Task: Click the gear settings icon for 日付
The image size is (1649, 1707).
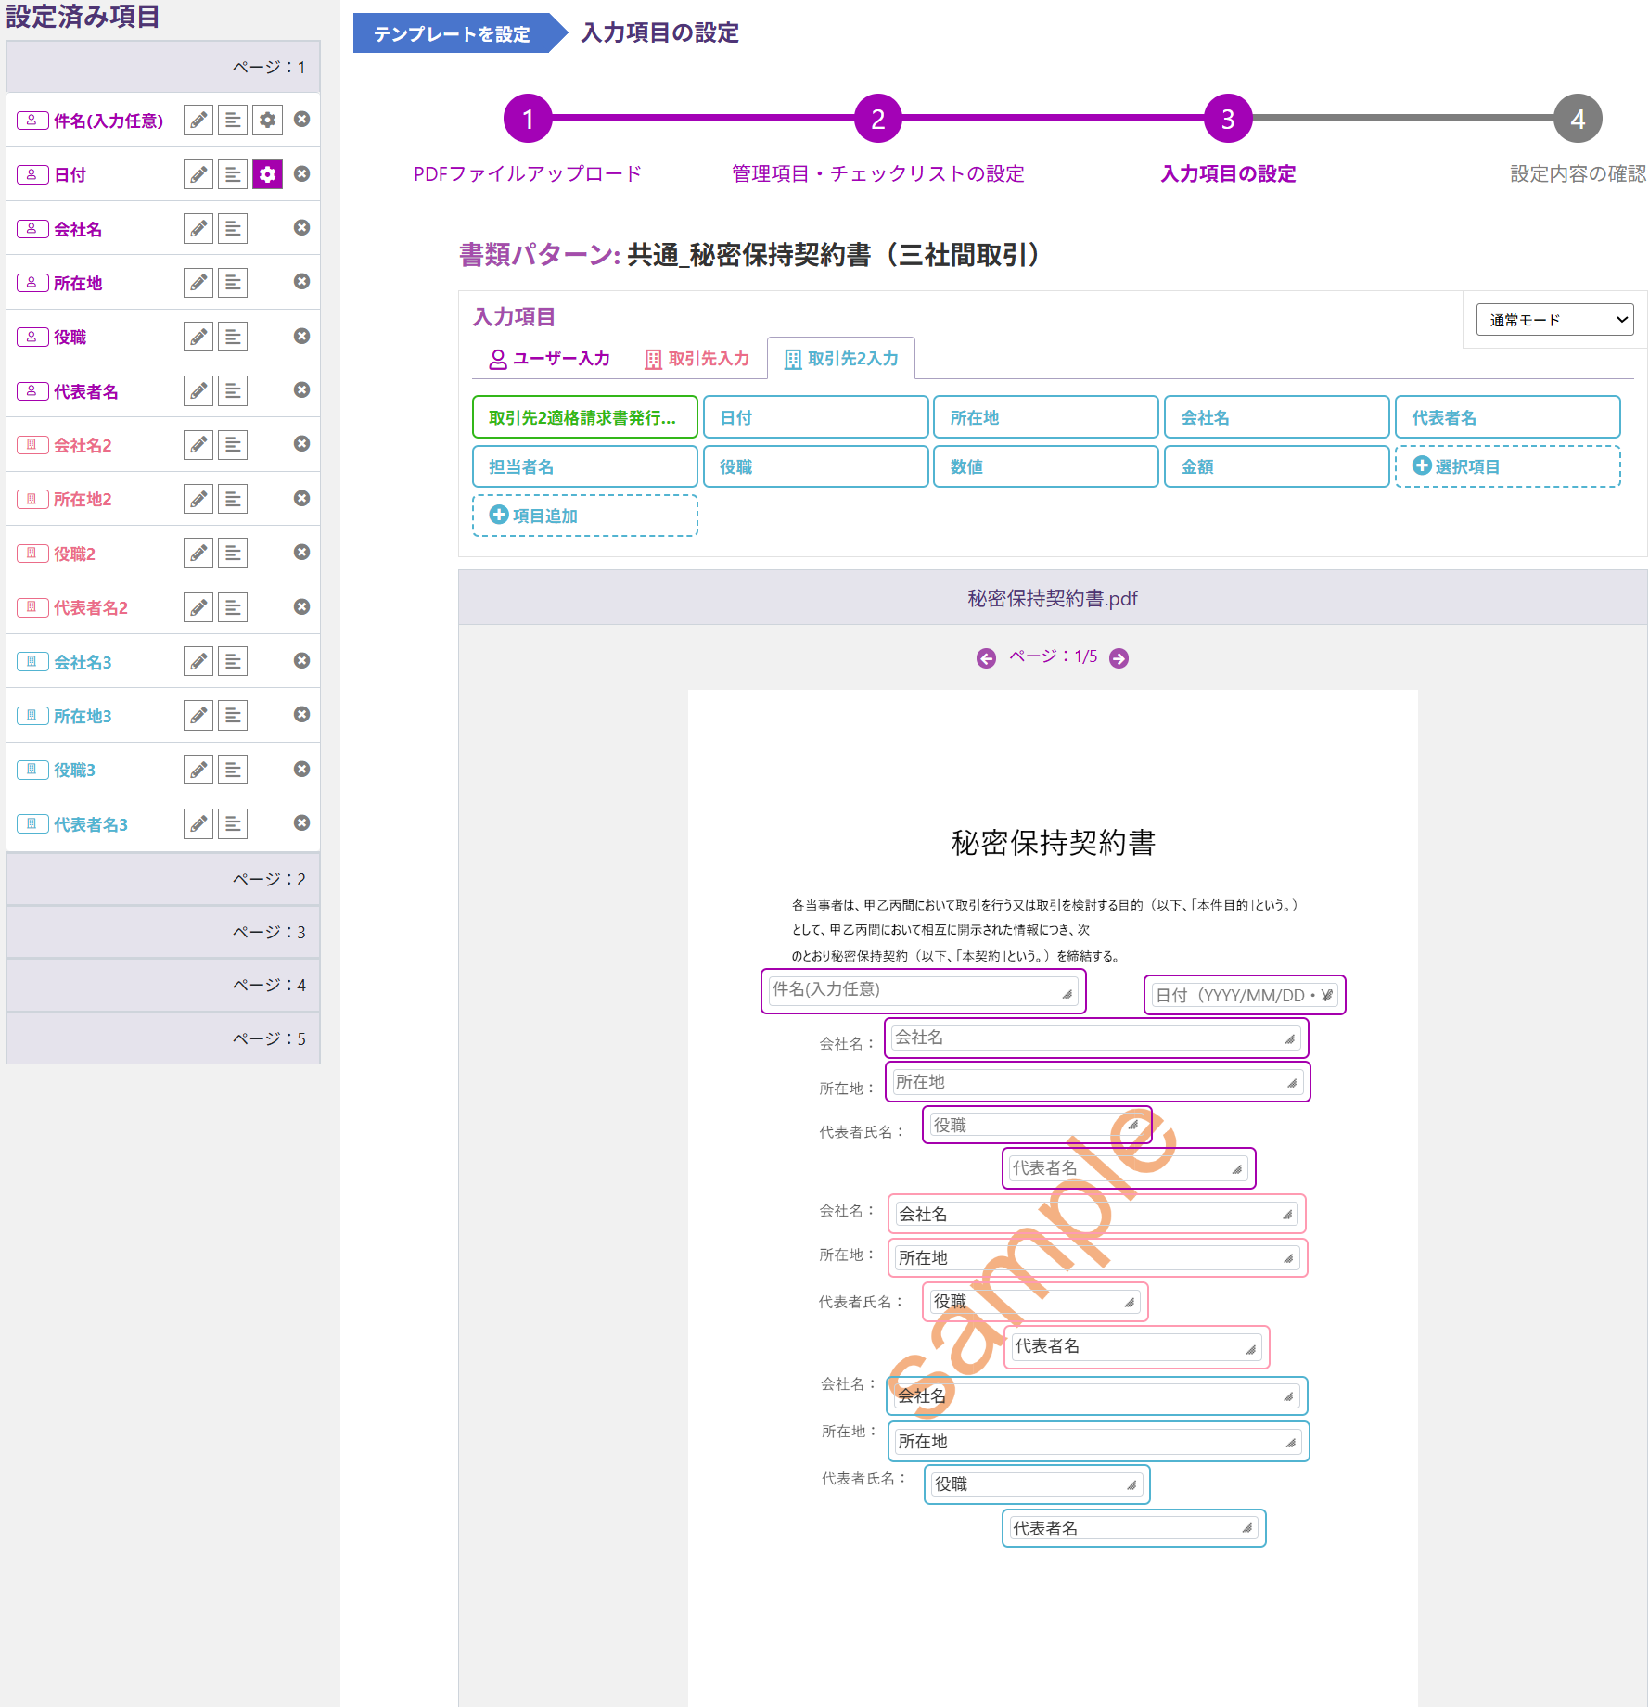Action: (x=267, y=174)
